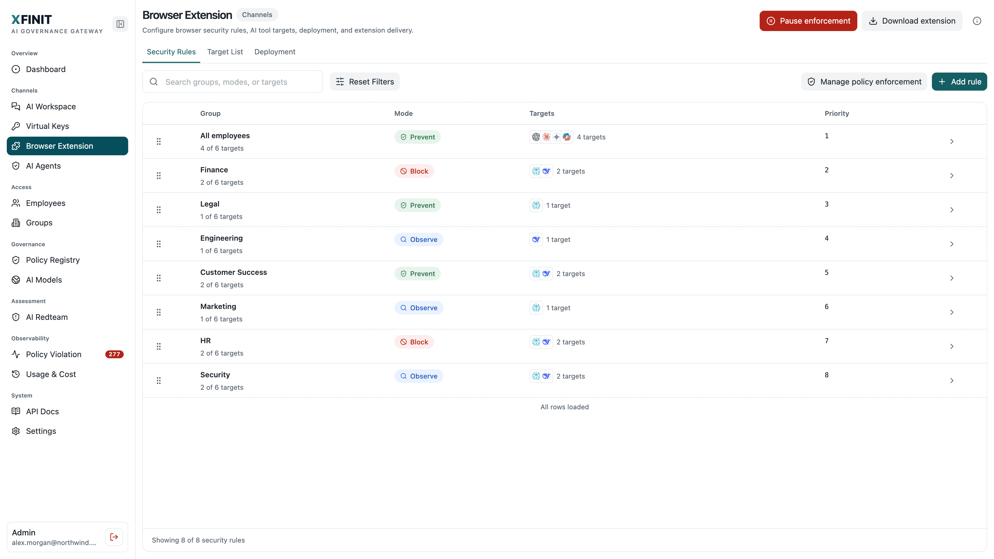
Task: Collapse the sidebar panel icon
Action: [x=120, y=24]
